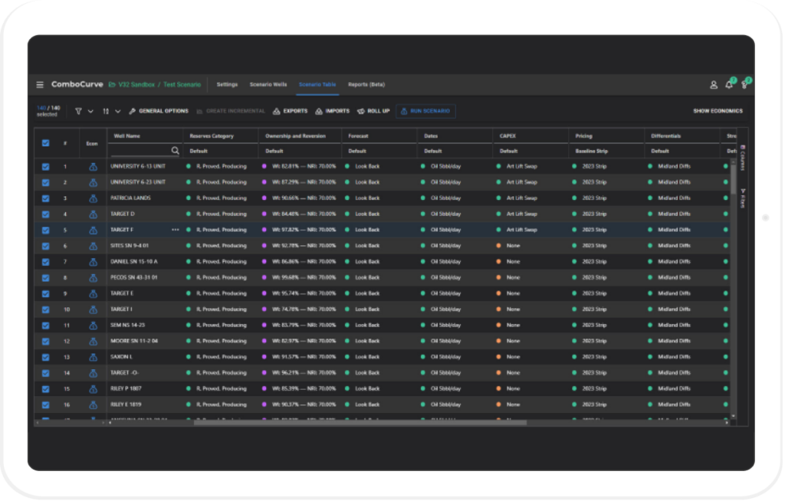Uncheck the PATRICIA LANDS row checkbox
This screenshot has height=501, width=785.
pyautogui.click(x=45, y=198)
